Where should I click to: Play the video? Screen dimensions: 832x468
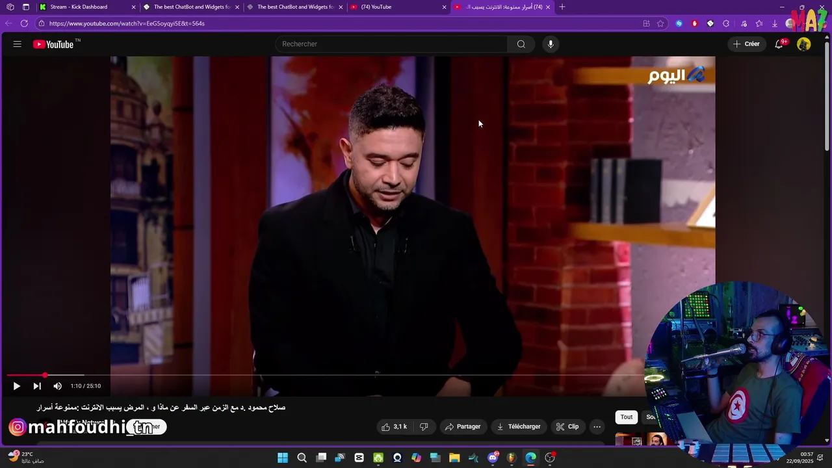[x=16, y=386]
